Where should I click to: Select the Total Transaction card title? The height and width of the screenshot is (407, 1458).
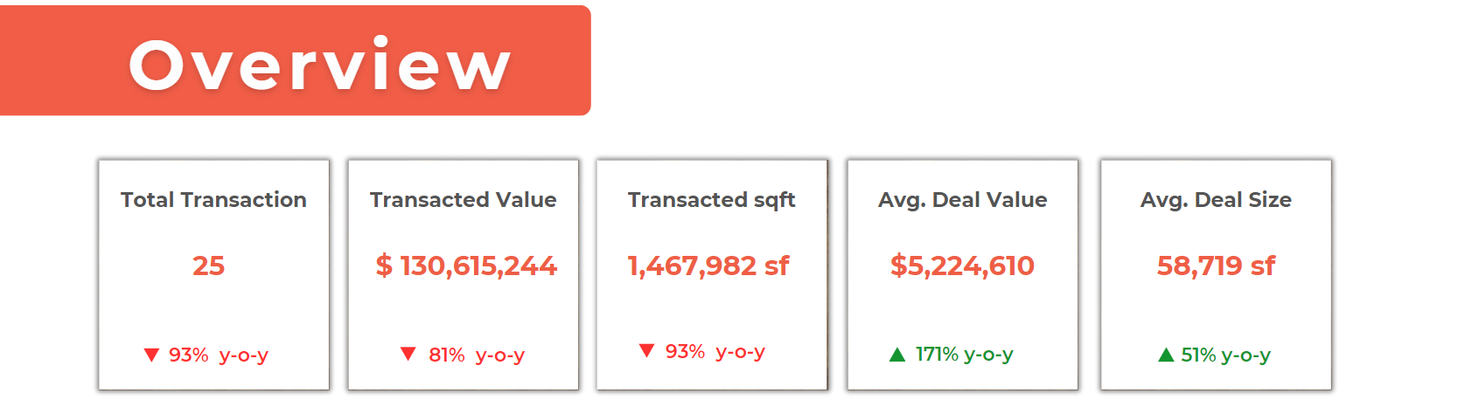click(x=213, y=200)
